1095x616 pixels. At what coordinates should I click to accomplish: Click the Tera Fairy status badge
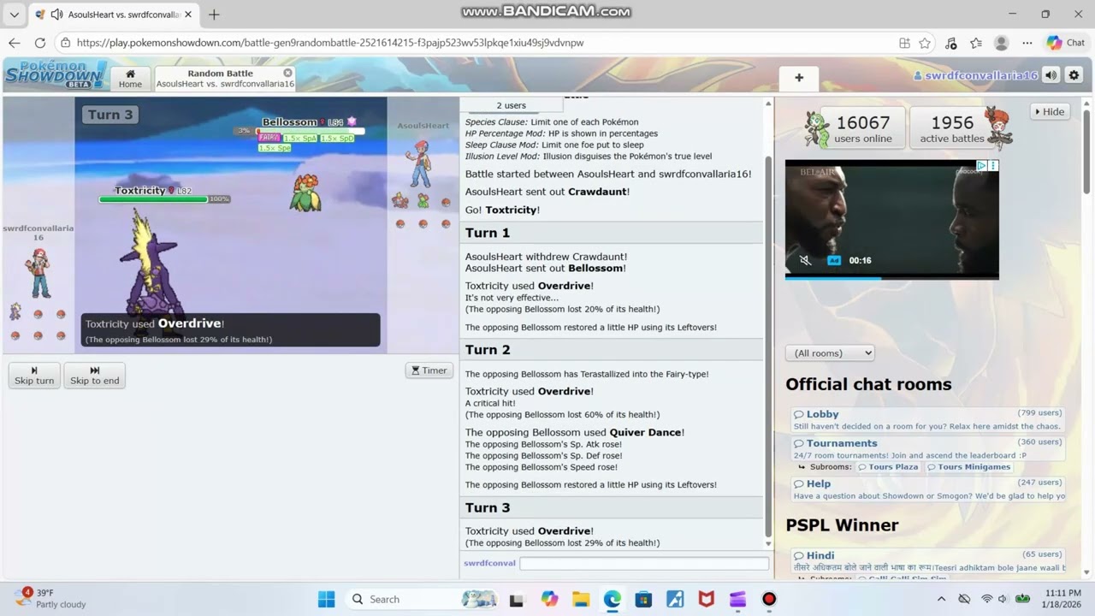pos(269,138)
